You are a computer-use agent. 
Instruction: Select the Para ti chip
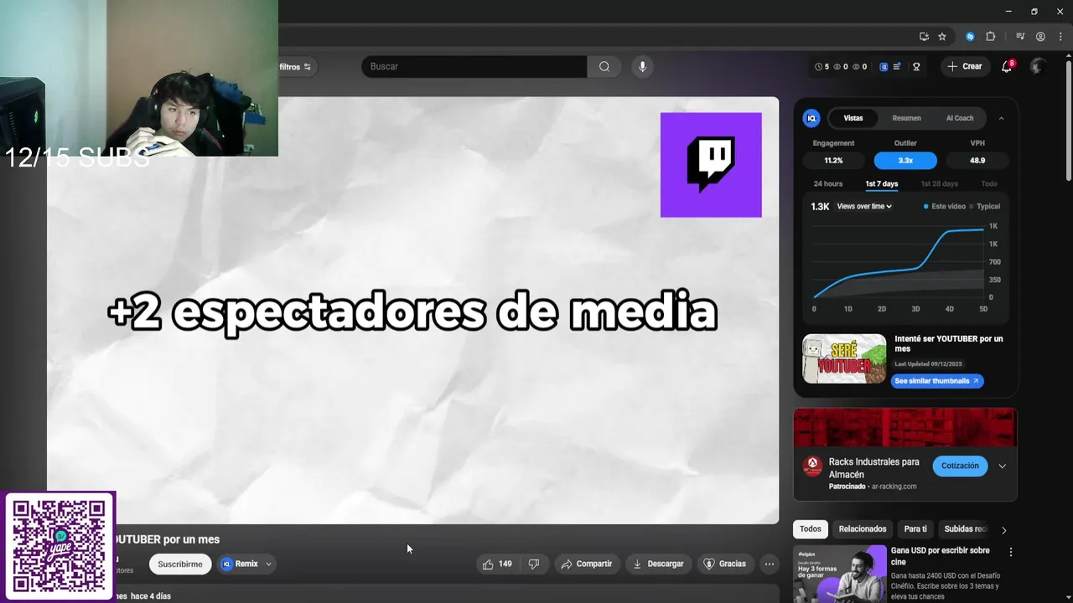(915, 529)
